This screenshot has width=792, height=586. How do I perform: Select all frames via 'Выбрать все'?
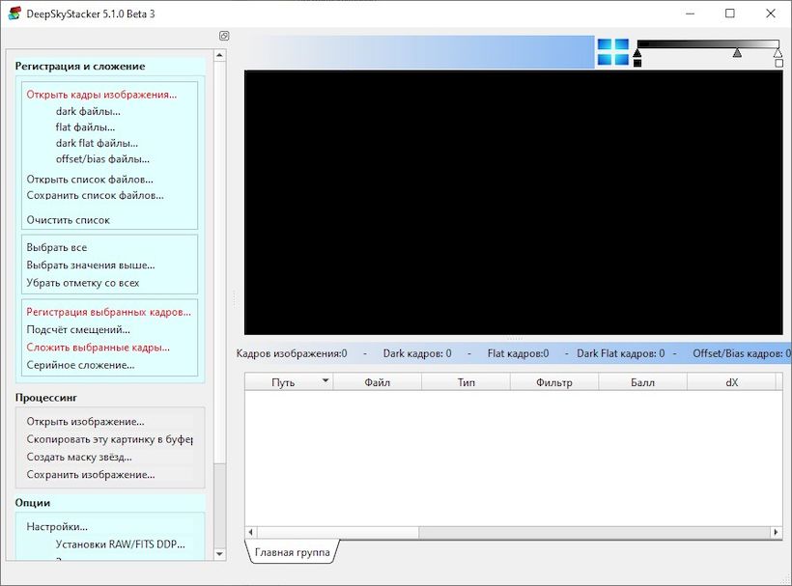[60, 247]
